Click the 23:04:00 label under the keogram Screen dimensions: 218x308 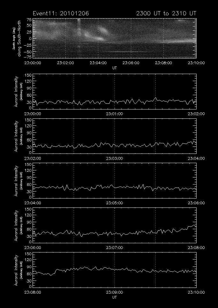pos(98,63)
